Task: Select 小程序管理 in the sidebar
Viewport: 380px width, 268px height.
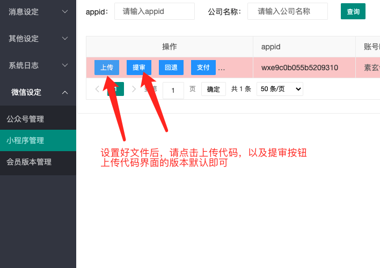Action: click(25, 140)
